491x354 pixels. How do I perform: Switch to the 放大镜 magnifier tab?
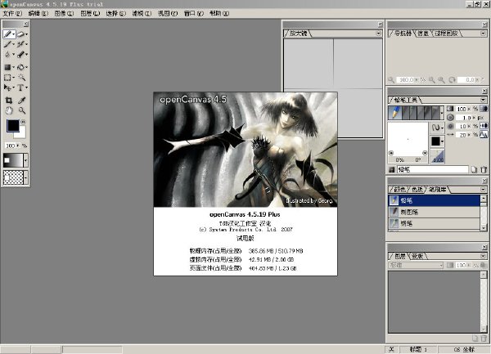click(x=298, y=34)
